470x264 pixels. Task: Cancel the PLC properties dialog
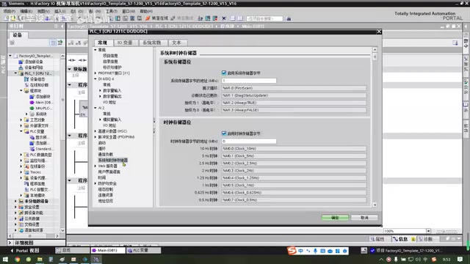pos(364,218)
